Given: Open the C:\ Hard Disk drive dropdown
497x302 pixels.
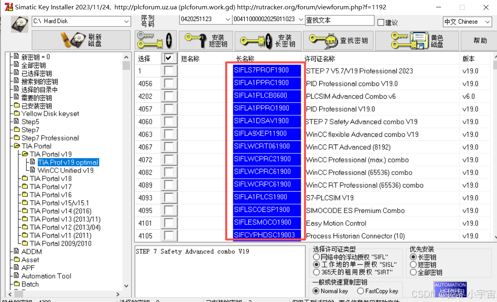Looking at the screenshot, I should coord(127,21).
